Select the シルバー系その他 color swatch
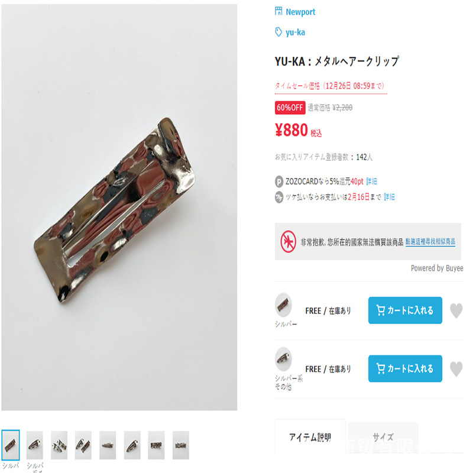This screenshot has width=473, height=473. pos(283,359)
